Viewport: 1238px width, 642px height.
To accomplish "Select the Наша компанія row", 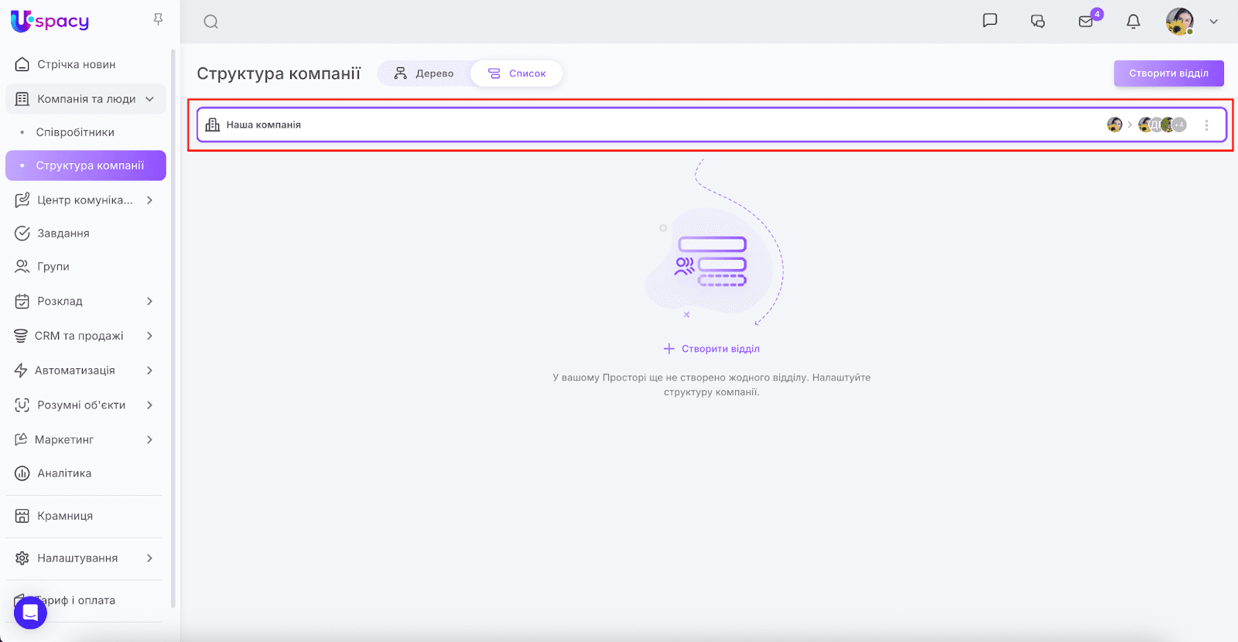I will click(712, 125).
